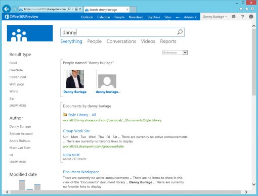Screen dimensions: 258x196
Task: Click Danny Burlage profile photo
Action: point(75,79)
